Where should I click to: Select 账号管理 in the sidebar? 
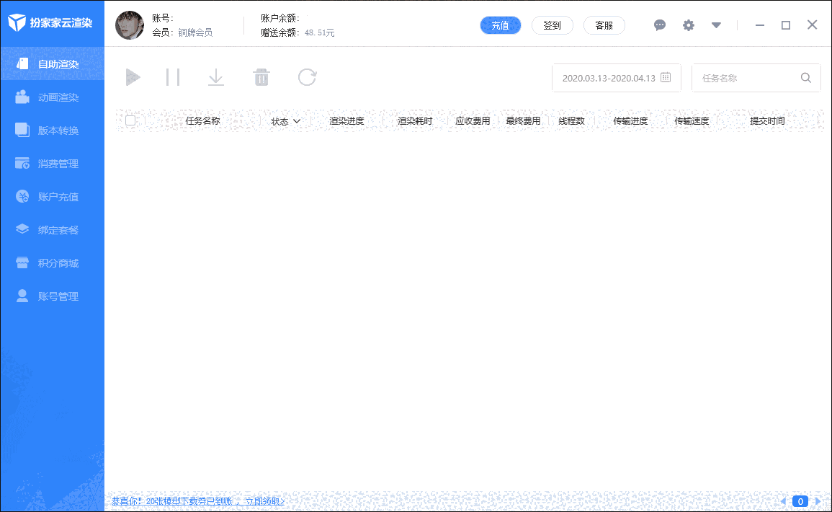pos(52,296)
